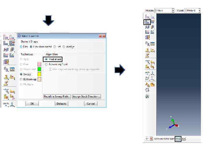This screenshot has width=210, height=157.
Task: Click Defaults in Mesh Controls dialog
Action: tap(62, 104)
